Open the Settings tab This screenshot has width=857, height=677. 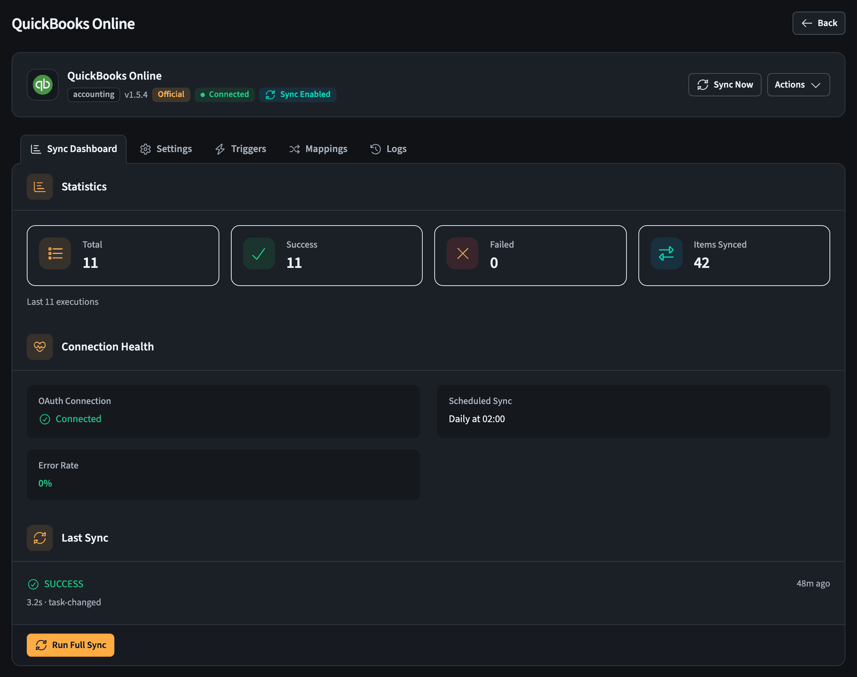click(x=166, y=149)
